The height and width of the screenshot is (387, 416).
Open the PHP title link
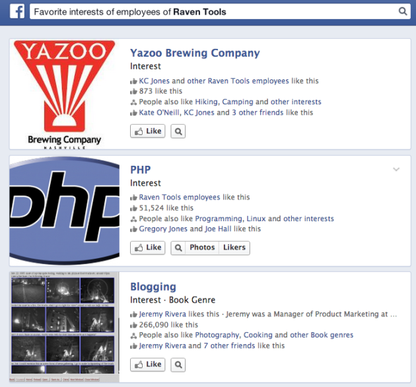[x=141, y=170]
